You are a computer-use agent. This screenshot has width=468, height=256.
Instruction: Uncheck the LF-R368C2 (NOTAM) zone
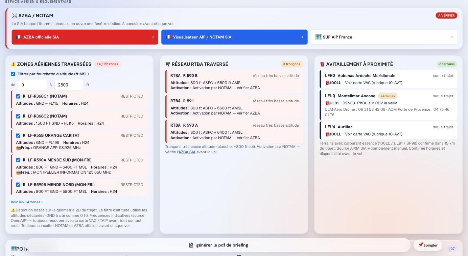coord(18,116)
